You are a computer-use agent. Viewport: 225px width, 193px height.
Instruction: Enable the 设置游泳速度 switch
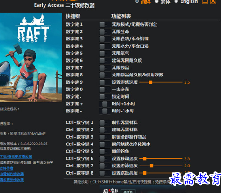(105, 166)
